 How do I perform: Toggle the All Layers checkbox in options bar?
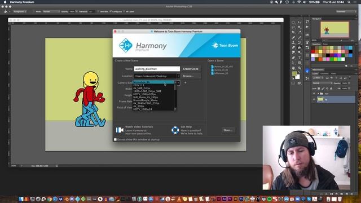pyautogui.click(x=124, y=11)
